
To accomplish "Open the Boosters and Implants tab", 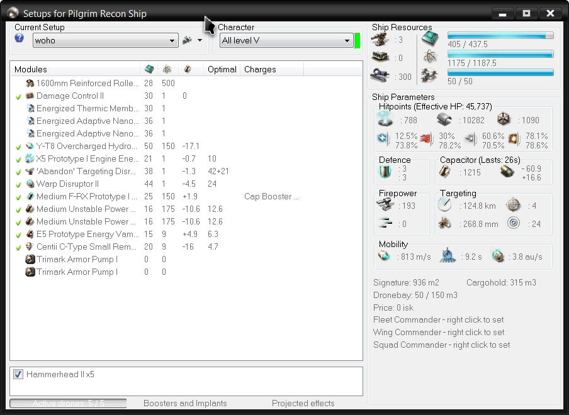I will click(185, 403).
